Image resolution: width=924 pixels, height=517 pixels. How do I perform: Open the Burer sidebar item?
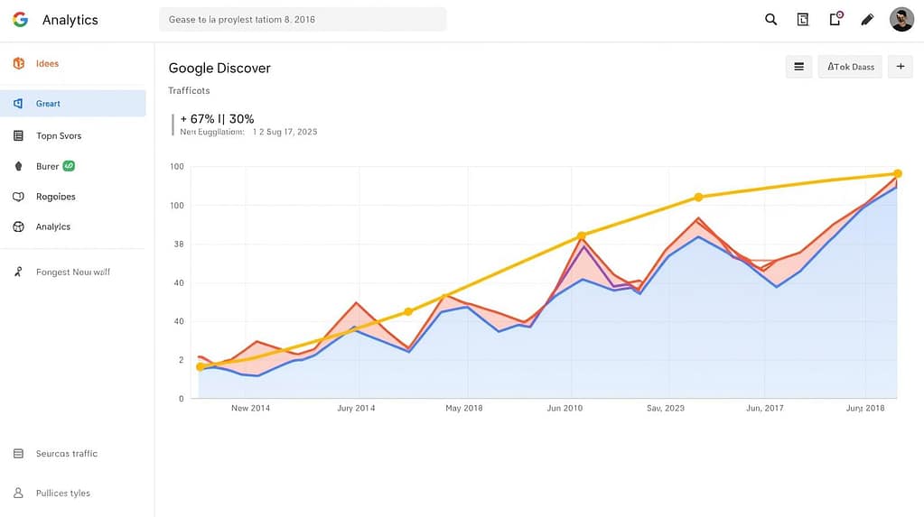pos(47,167)
